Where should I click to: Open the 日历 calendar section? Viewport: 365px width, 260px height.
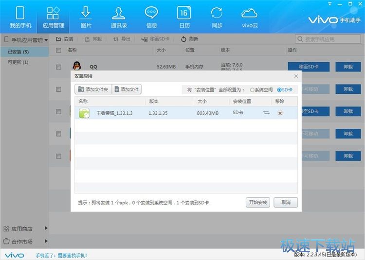(184, 17)
